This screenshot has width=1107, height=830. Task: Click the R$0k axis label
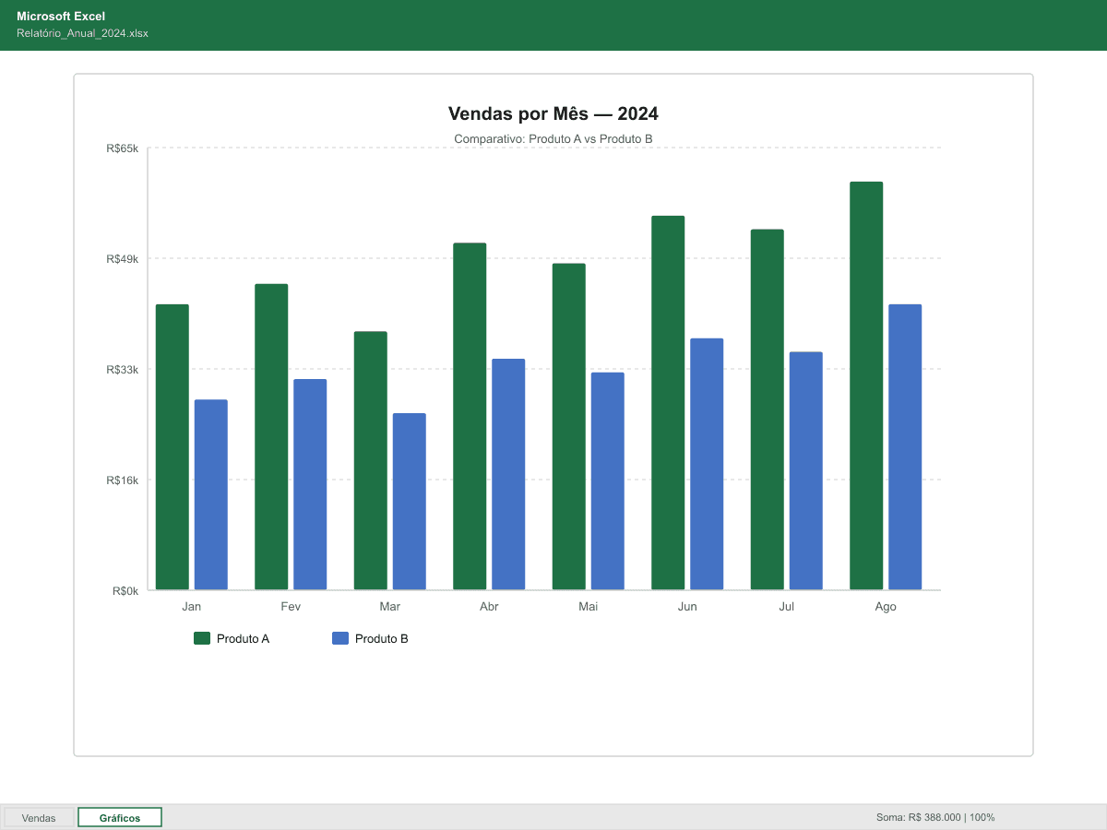click(126, 590)
